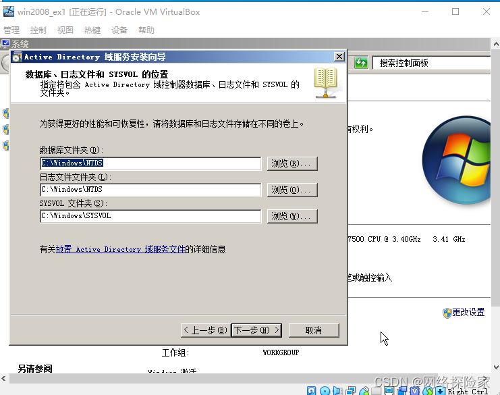This screenshot has width=500, height=395.
Task: Click the USB devices status icon
Action: (364, 391)
